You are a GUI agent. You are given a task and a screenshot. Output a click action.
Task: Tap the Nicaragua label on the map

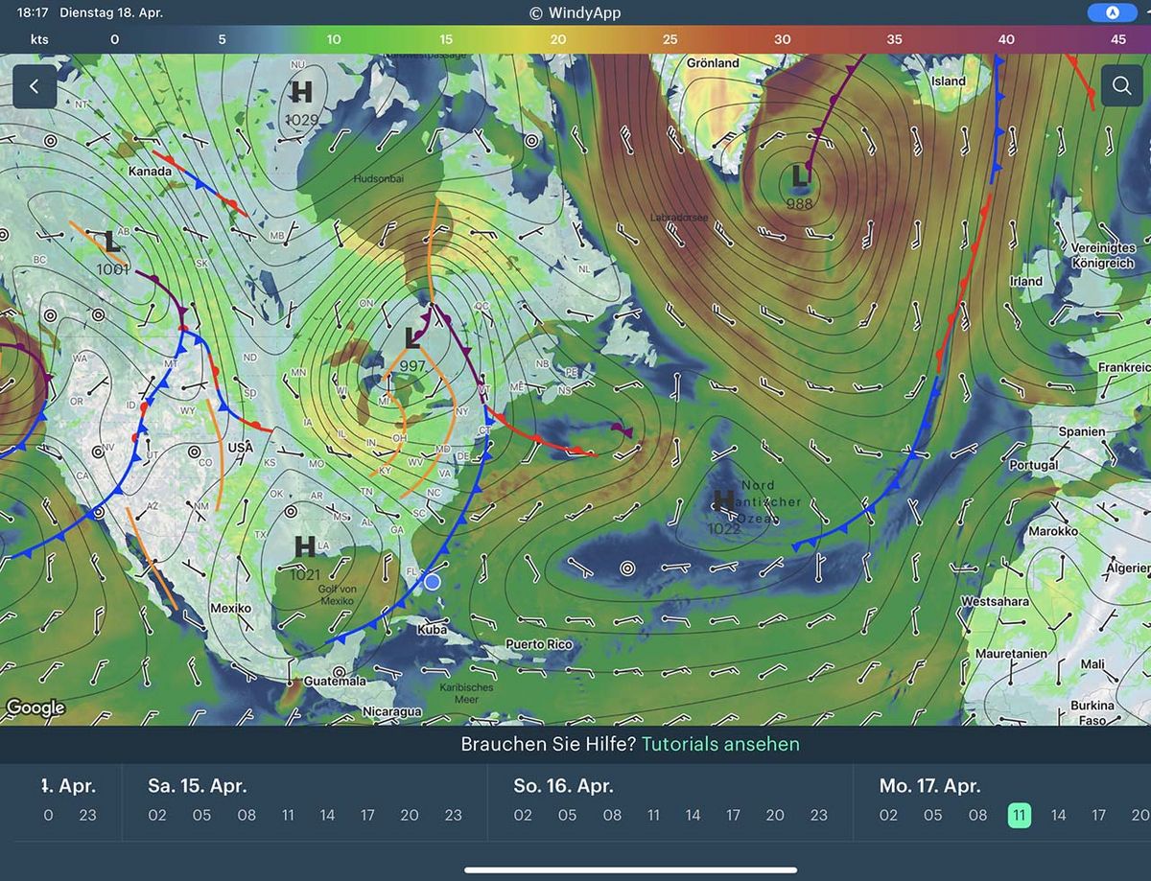pyautogui.click(x=392, y=711)
